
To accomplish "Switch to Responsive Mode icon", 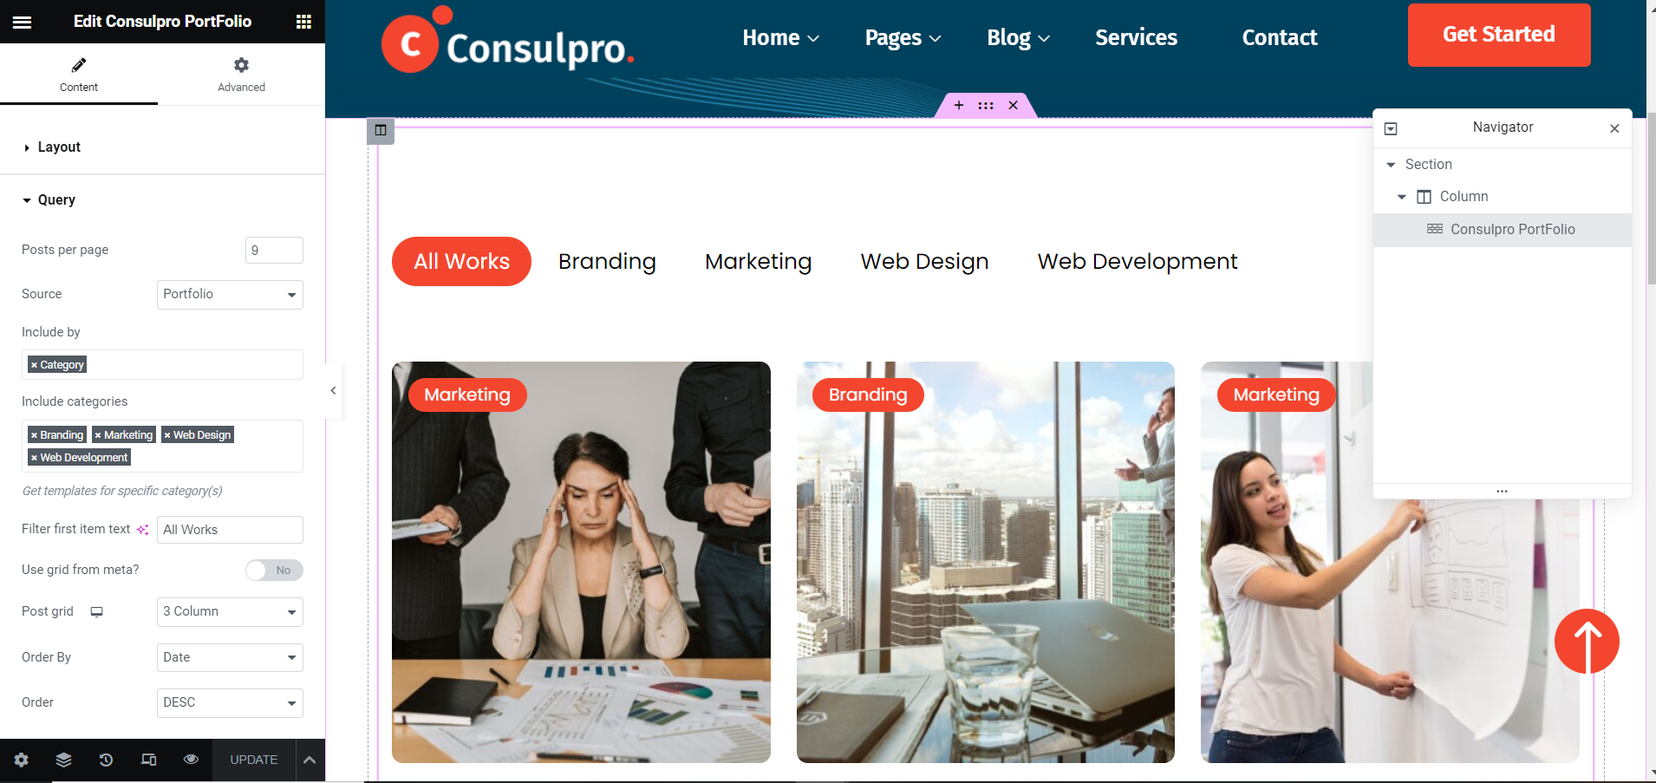I will tap(148, 760).
